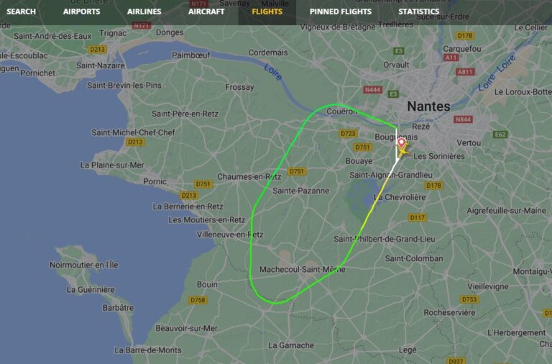Viewport: 552px width, 364px height.
Task: Open the AIRCRAFT menu item
Action: pos(206,12)
